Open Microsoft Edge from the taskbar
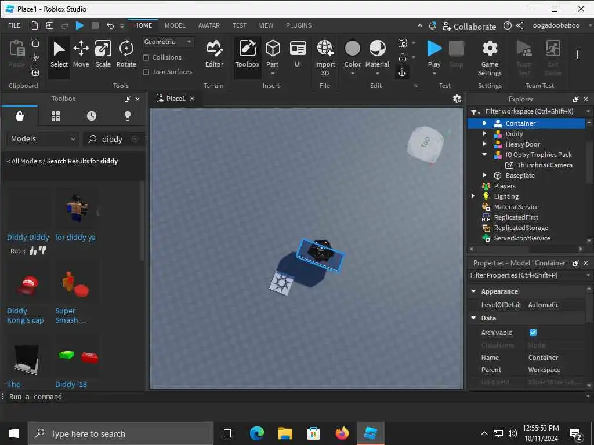The image size is (594, 445). [x=256, y=433]
